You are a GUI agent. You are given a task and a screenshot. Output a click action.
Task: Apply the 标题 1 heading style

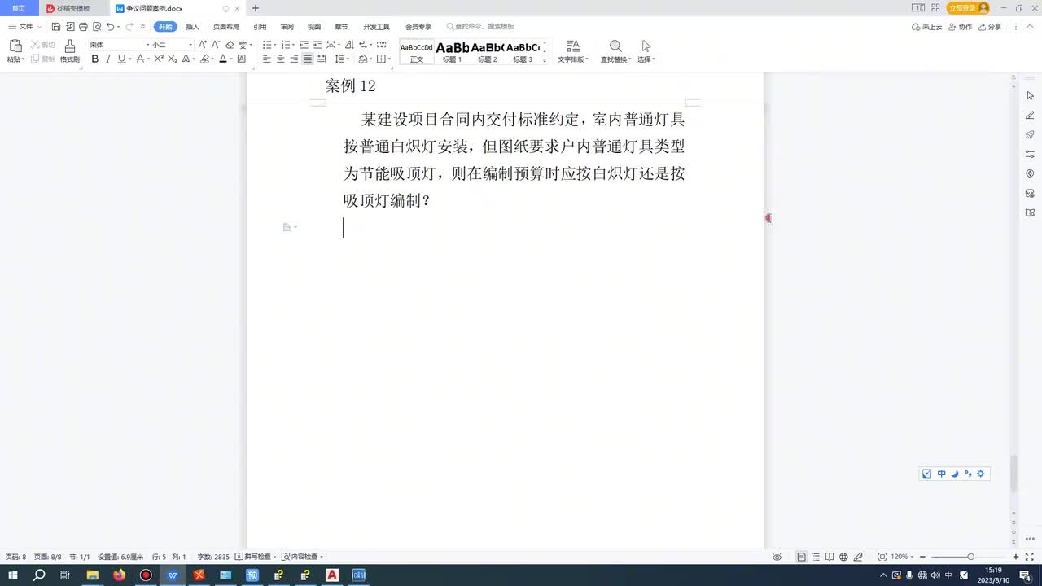[x=453, y=53]
